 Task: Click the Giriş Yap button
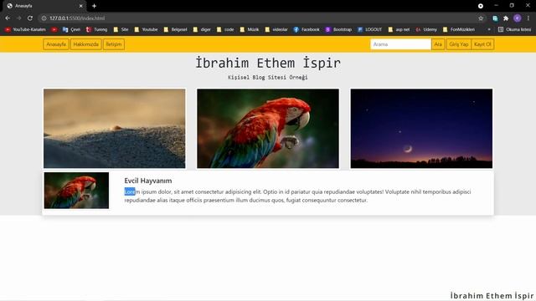point(458,44)
